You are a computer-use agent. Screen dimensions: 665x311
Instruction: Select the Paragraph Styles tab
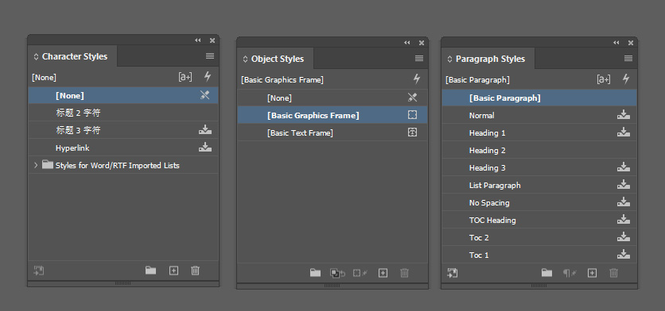(x=488, y=59)
